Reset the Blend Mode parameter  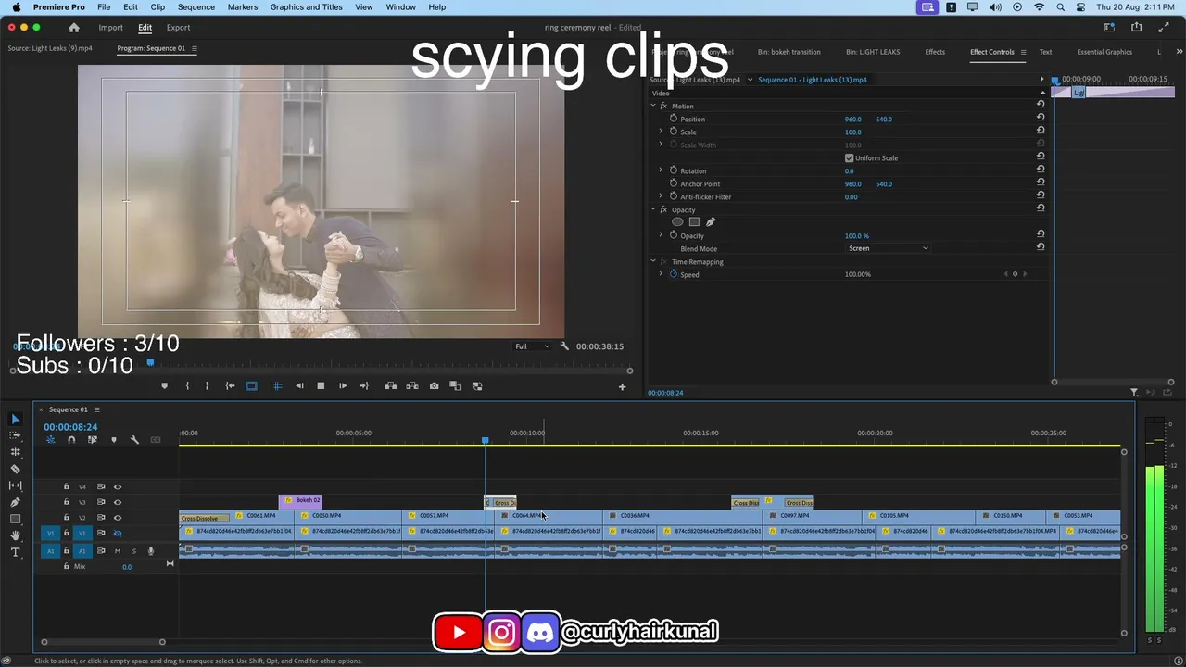pos(1041,247)
